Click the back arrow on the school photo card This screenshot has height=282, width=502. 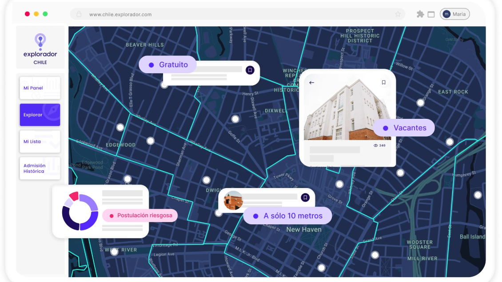point(312,82)
